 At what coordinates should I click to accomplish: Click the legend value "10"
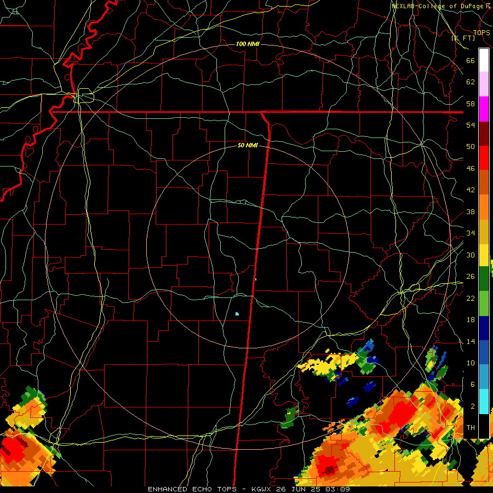[x=471, y=363]
